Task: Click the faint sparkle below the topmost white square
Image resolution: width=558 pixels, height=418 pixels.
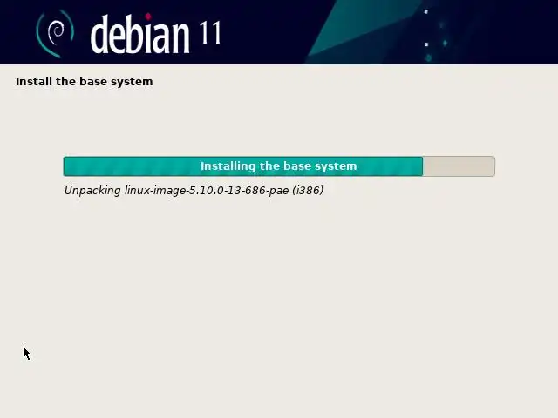Action: 442,25
